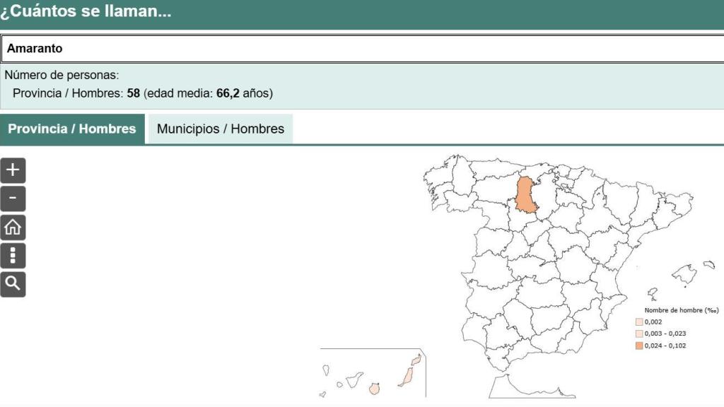The width and height of the screenshot is (724, 407).
Task: Zoom in on the map
Action: click(x=13, y=170)
